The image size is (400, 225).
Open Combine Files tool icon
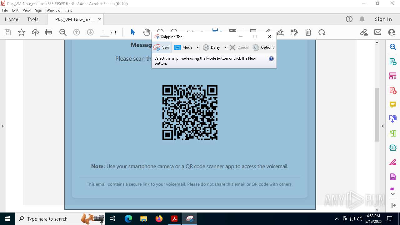[x=393, y=119]
